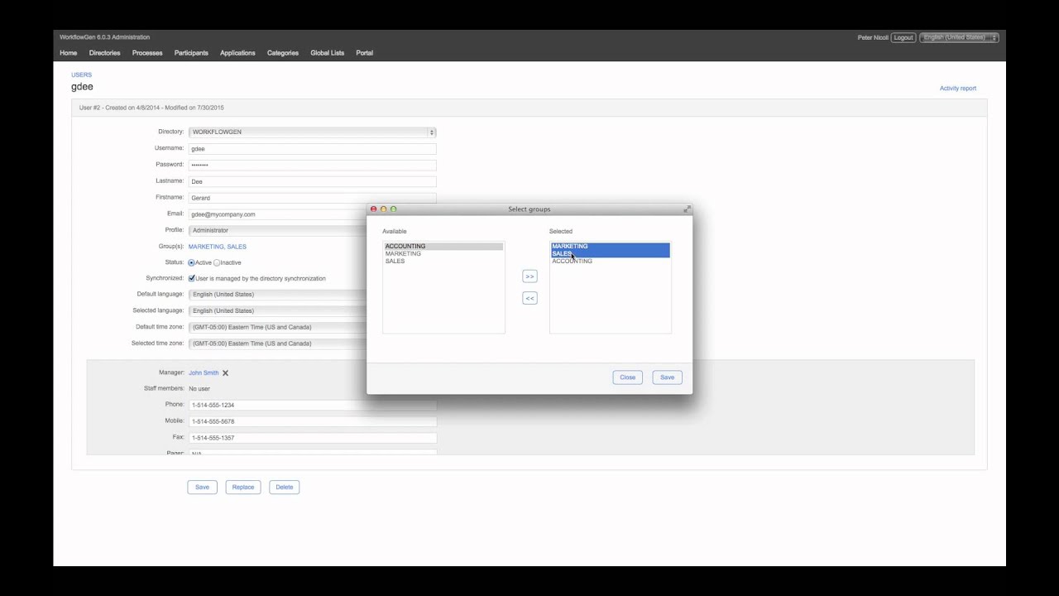Open the Activity report link
Image resolution: width=1059 pixels, height=596 pixels.
pyautogui.click(x=958, y=89)
